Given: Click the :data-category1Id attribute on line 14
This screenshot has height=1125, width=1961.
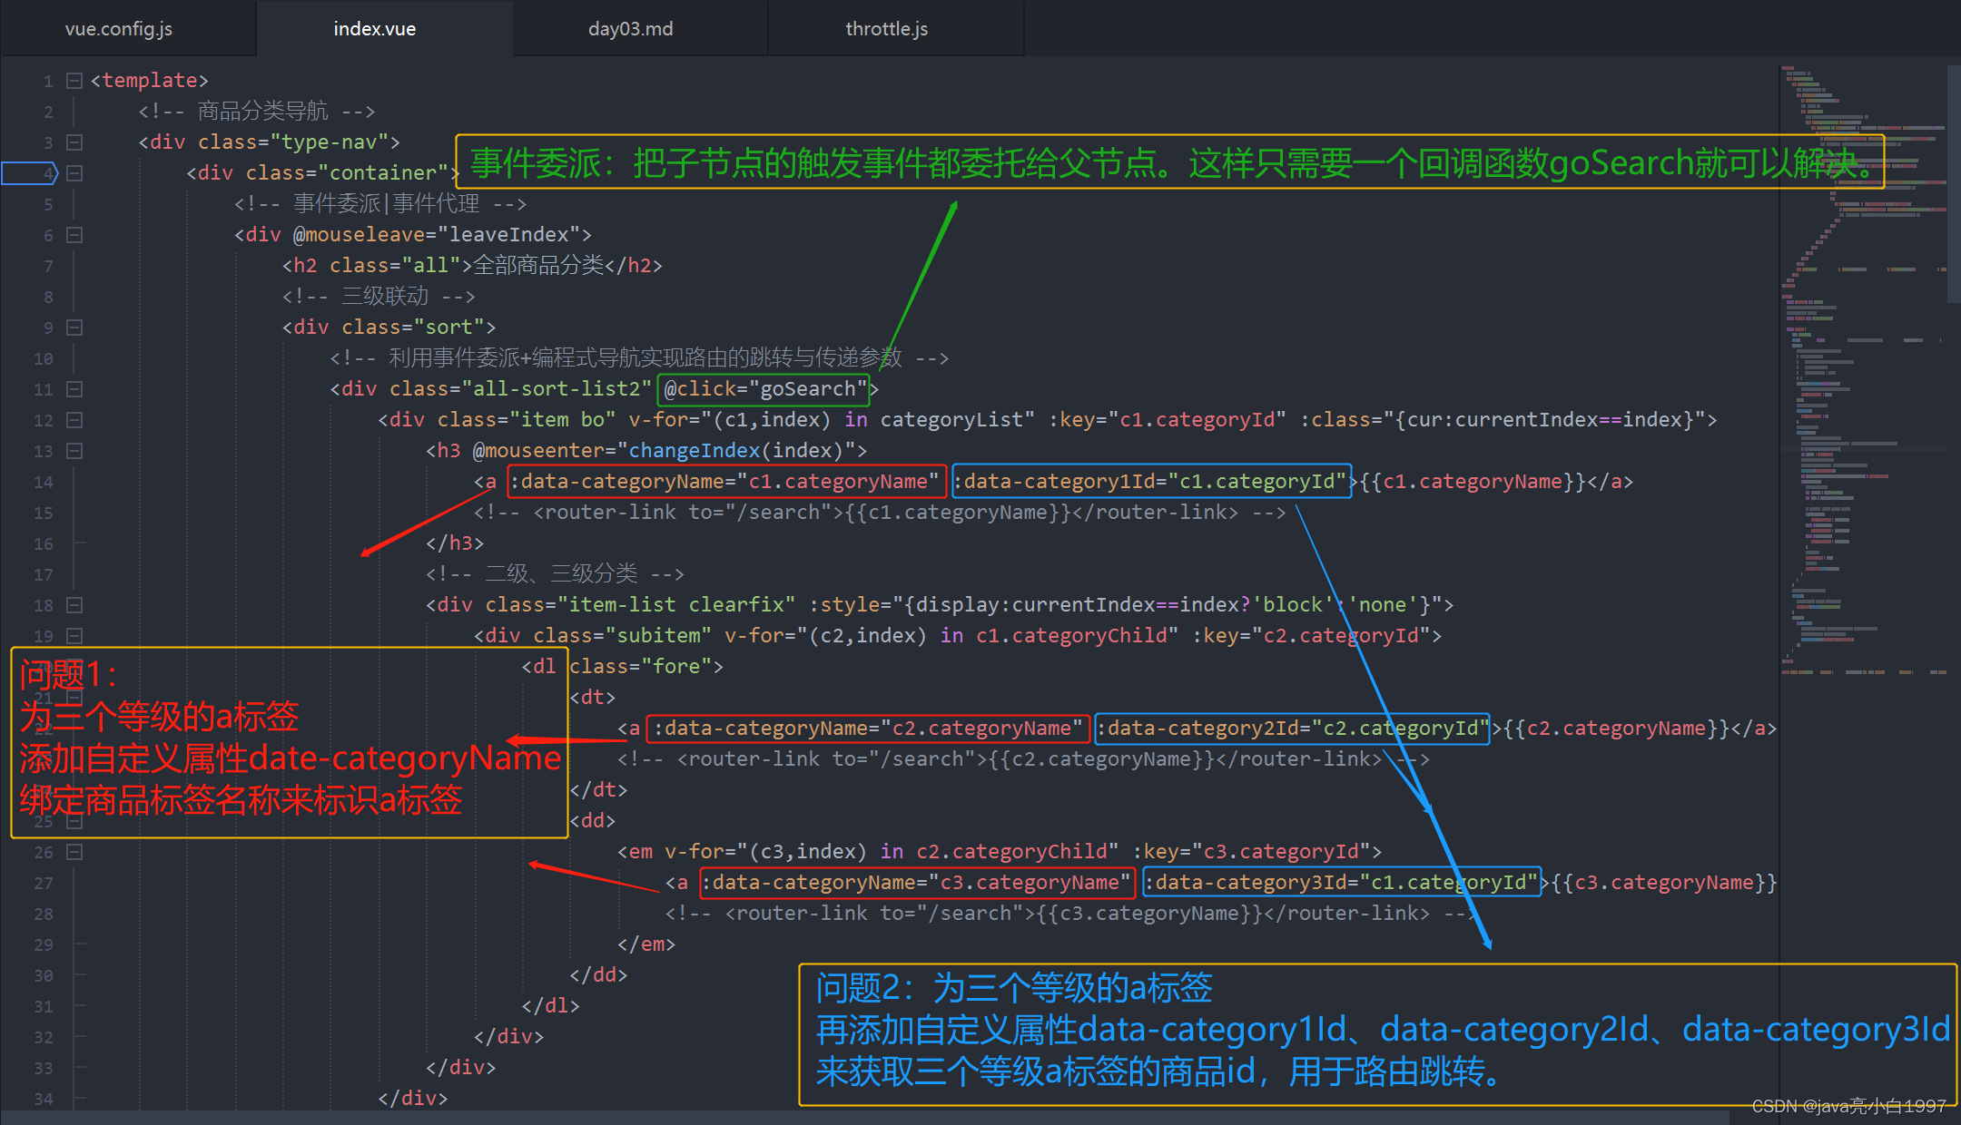Looking at the screenshot, I should coord(1151,482).
